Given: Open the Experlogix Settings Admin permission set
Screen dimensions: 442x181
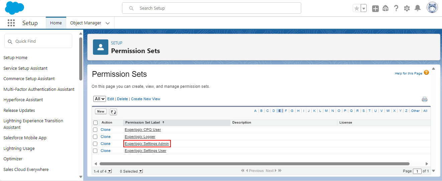Looking at the screenshot, I should (x=147, y=144).
